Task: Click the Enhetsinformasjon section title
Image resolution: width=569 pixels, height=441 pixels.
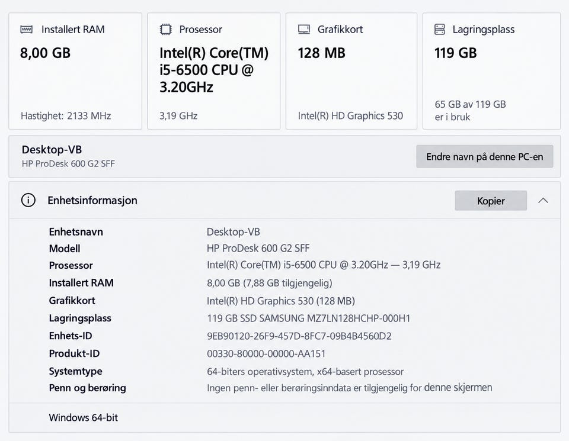Action: [x=92, y=201]
